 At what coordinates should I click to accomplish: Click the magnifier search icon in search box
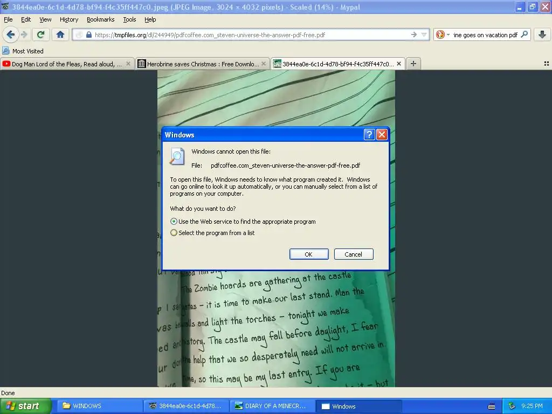point(524,34)
